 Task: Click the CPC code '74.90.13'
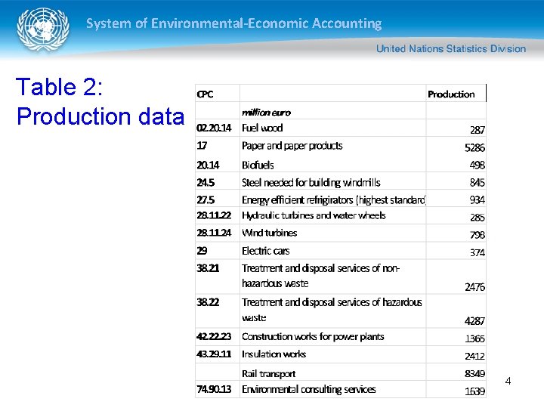214,389
